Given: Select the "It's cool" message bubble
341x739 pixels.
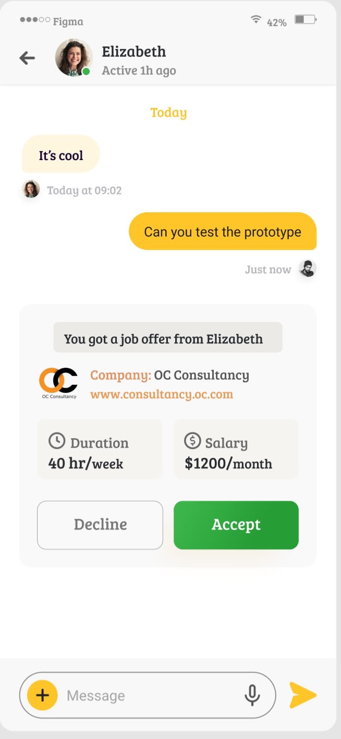Looking at the screenshot, I should tap(60, 154).
